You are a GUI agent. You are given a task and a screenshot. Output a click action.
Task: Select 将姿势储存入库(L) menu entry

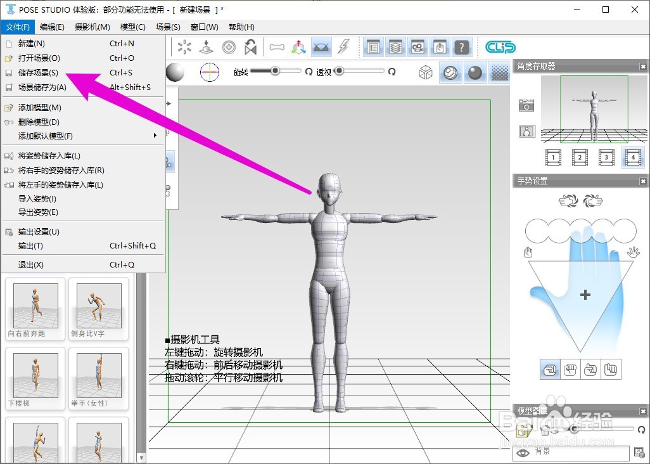[x=83, y=156]
